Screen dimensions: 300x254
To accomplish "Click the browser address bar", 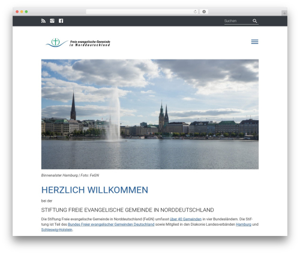I will click(x=142, y=11).
